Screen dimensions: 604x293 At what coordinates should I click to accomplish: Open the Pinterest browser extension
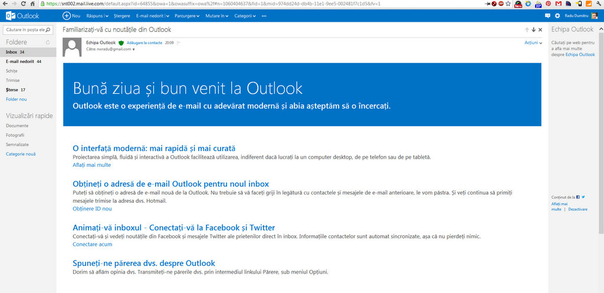tap(548, 4)
